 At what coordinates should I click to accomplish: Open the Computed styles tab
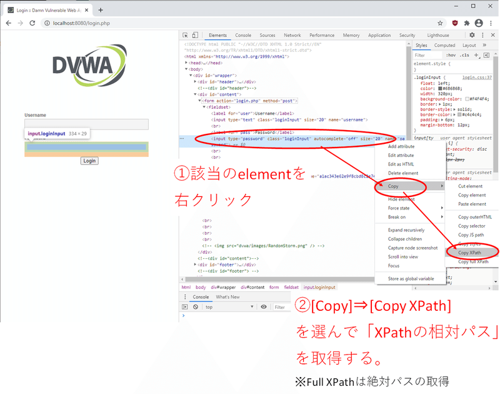[x=444, y=45]
